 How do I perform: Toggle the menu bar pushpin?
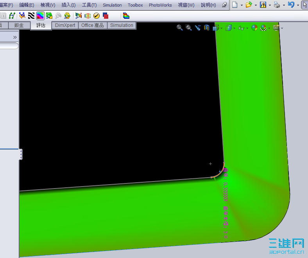click(x=224, y=5)
